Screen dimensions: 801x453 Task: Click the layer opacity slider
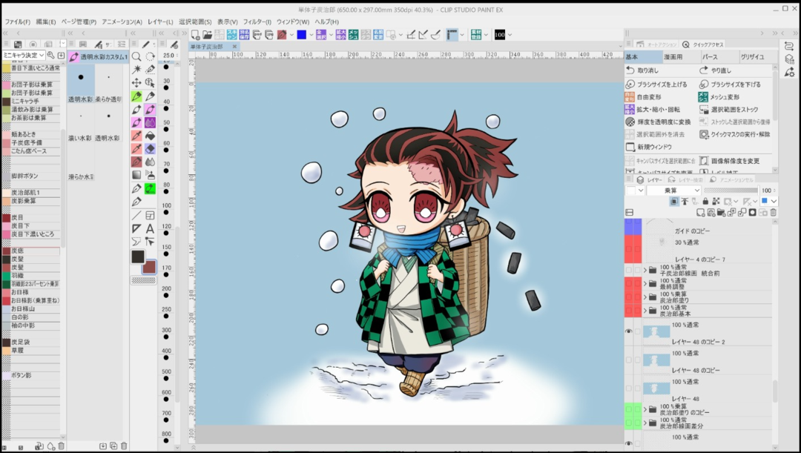731,190
